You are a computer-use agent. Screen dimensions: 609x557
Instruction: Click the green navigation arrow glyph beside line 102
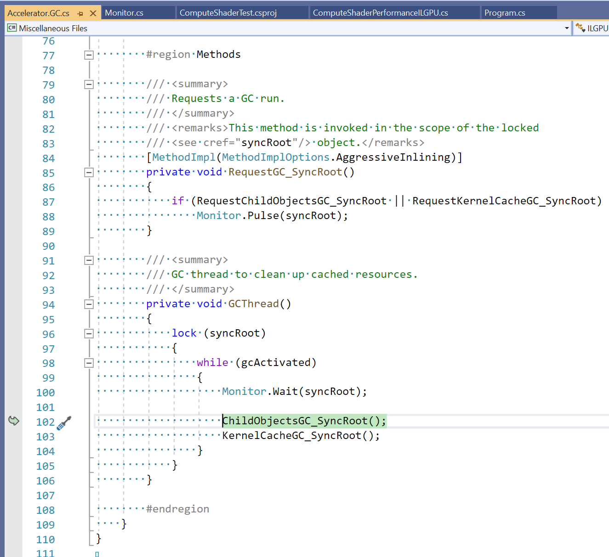point(13,421)
